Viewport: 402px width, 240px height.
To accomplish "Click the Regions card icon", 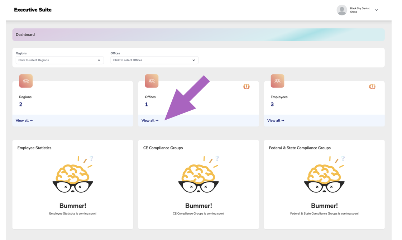I will (x=25, y=81).
